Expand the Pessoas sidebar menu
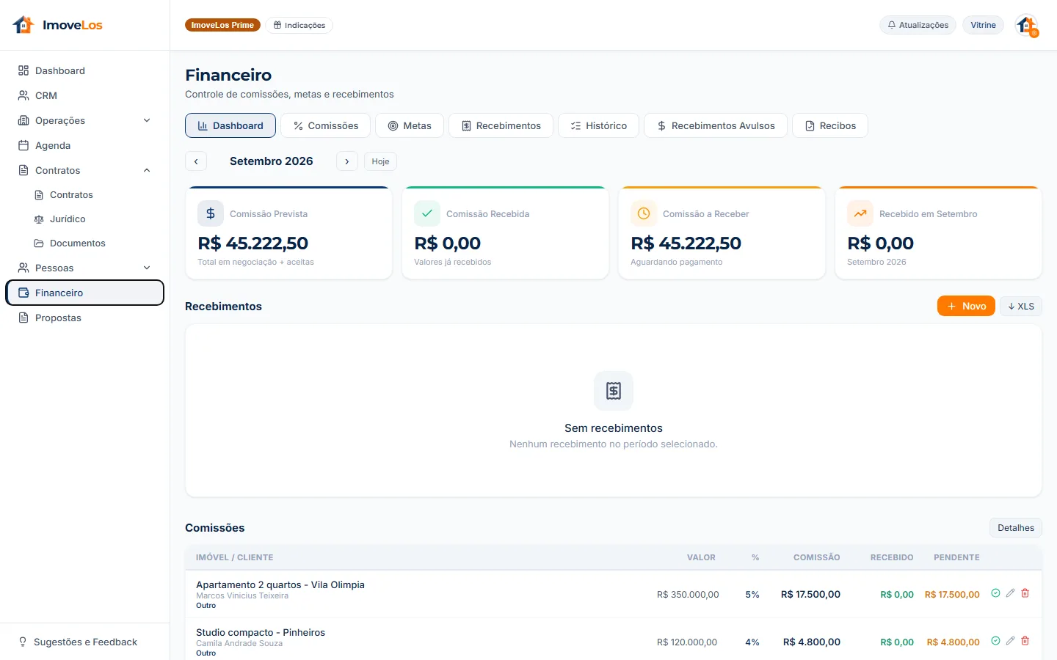 tap(85, 268)
